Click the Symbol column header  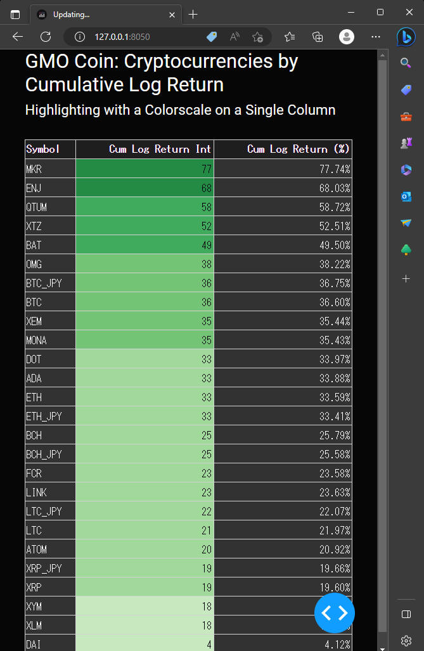50,149
